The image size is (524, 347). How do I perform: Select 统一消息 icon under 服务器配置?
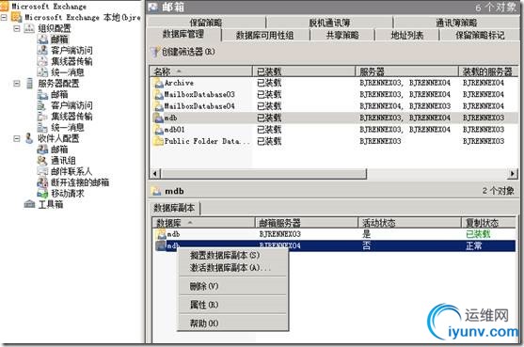(42, 127)
